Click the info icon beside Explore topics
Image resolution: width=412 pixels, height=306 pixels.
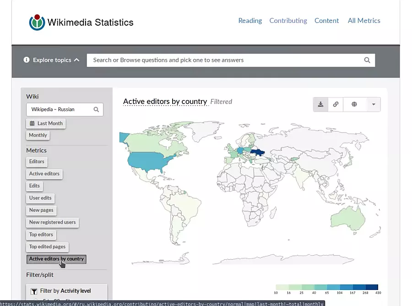[x=27, y=60]
